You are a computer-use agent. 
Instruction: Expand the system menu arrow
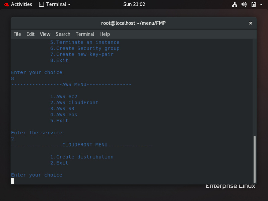(x=261, y=4)
